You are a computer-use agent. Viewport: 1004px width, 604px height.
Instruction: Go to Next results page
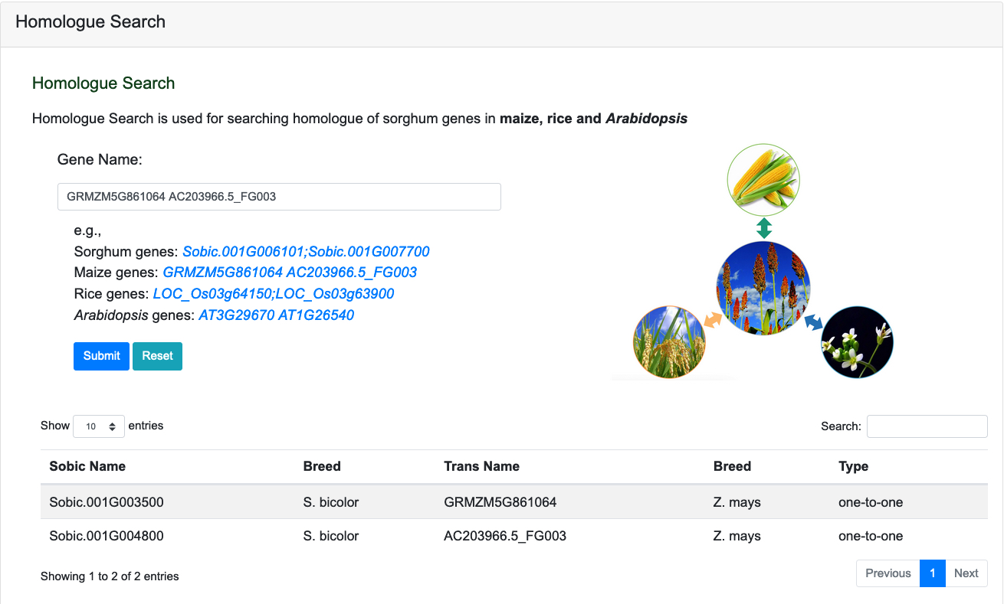[x=966, y=573]
